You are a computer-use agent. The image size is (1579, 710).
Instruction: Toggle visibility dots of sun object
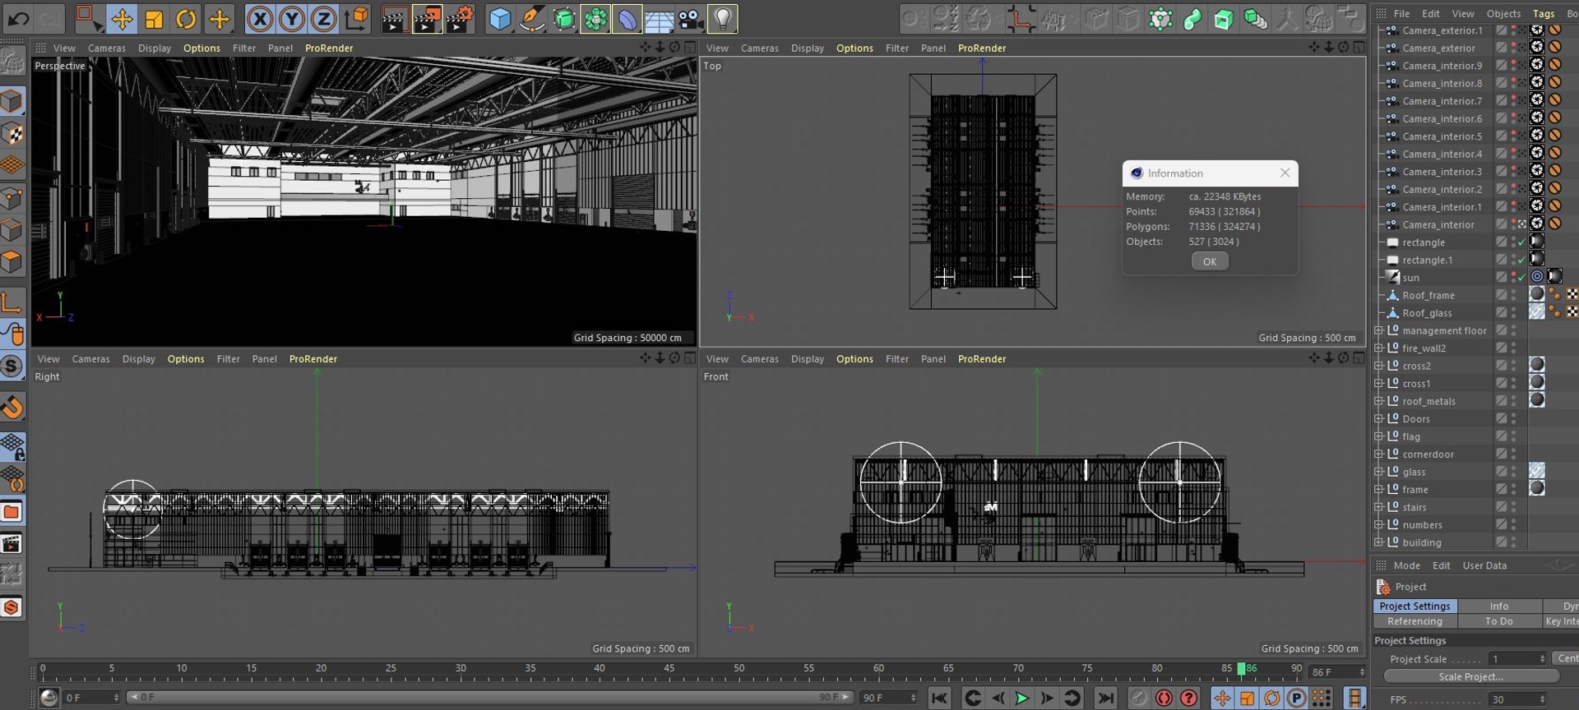click(x=1513, y=278)
